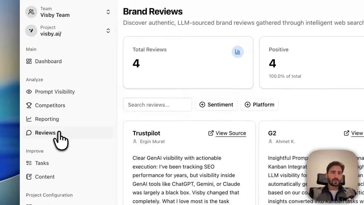This screenshot has height=205, width=364.
Task: Click the Prompt Visibility eye icon
Action: (29, 92)
